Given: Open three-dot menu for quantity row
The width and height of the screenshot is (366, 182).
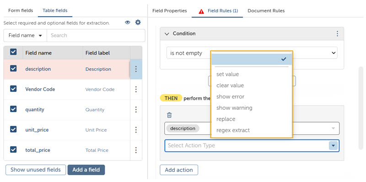Looking at the screenshot, I should [136, 110].
